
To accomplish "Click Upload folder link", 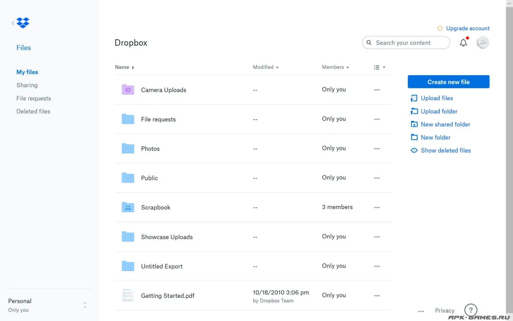I will coord(439,111).
